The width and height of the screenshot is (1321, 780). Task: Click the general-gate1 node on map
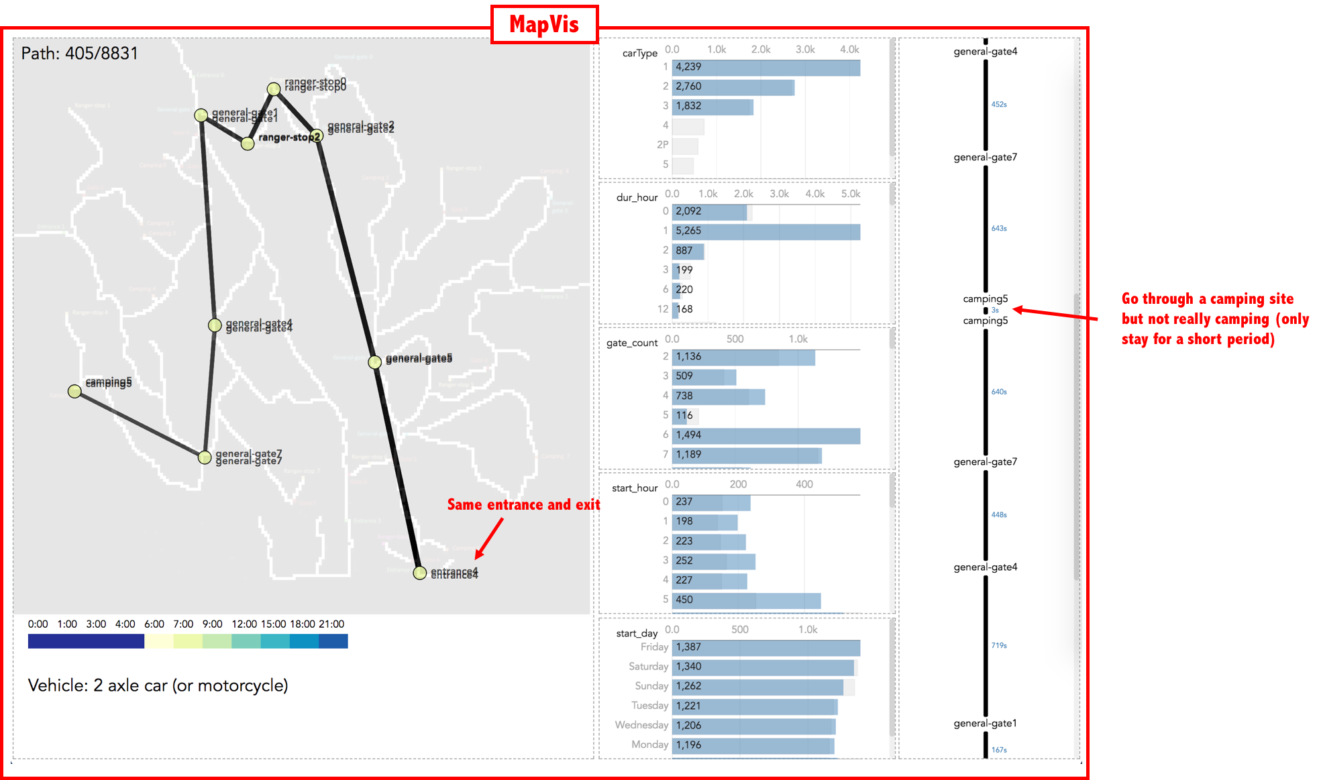(x=201, y=115)
